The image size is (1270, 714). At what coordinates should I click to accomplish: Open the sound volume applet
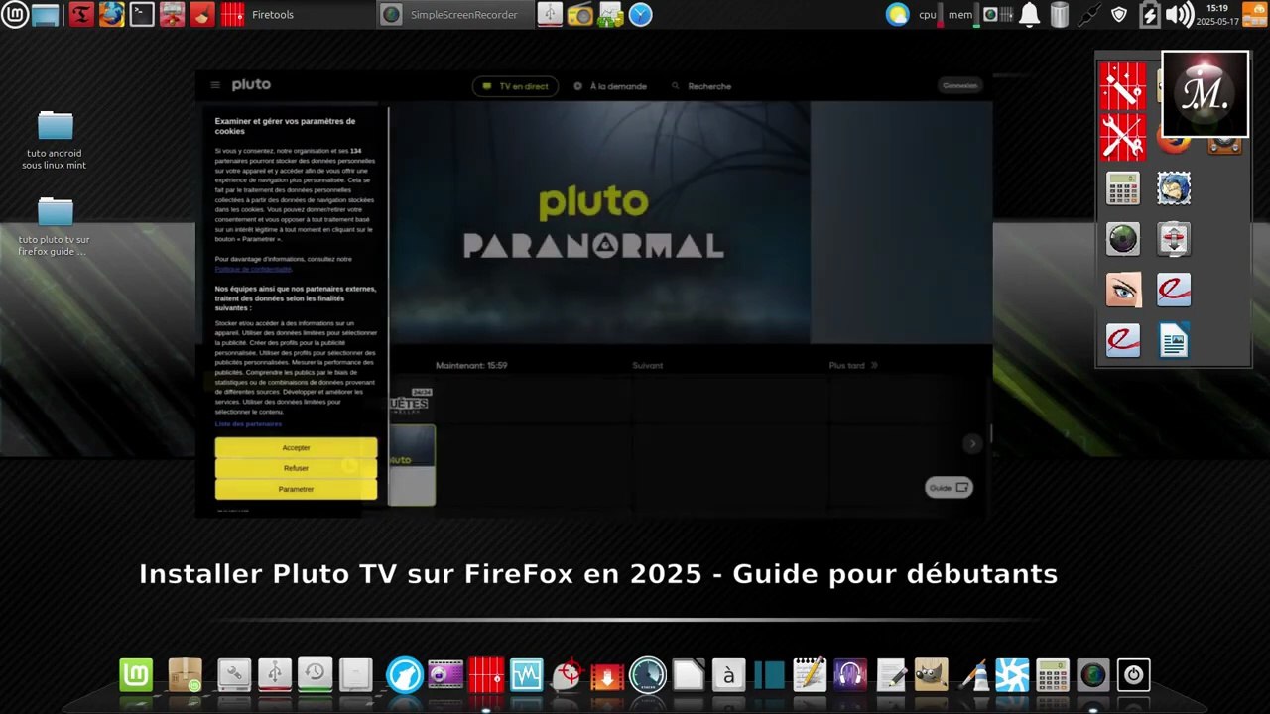[1179, 14]
